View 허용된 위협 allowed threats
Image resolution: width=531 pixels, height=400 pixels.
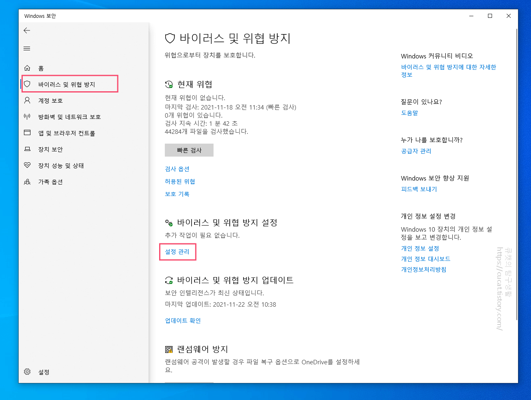tap(180, 181)
